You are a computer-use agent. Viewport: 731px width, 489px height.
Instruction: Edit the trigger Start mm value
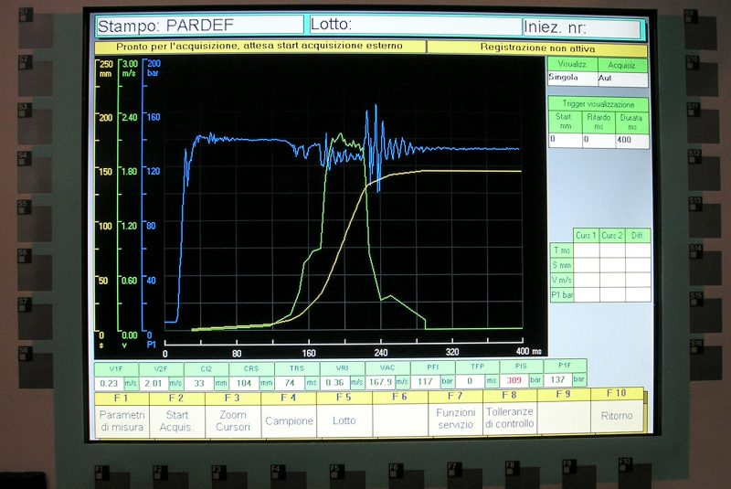point(565,140)
